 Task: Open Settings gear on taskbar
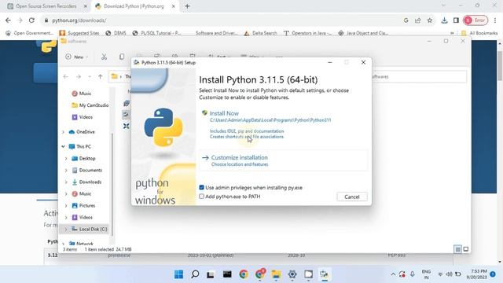tap(292, 274)
